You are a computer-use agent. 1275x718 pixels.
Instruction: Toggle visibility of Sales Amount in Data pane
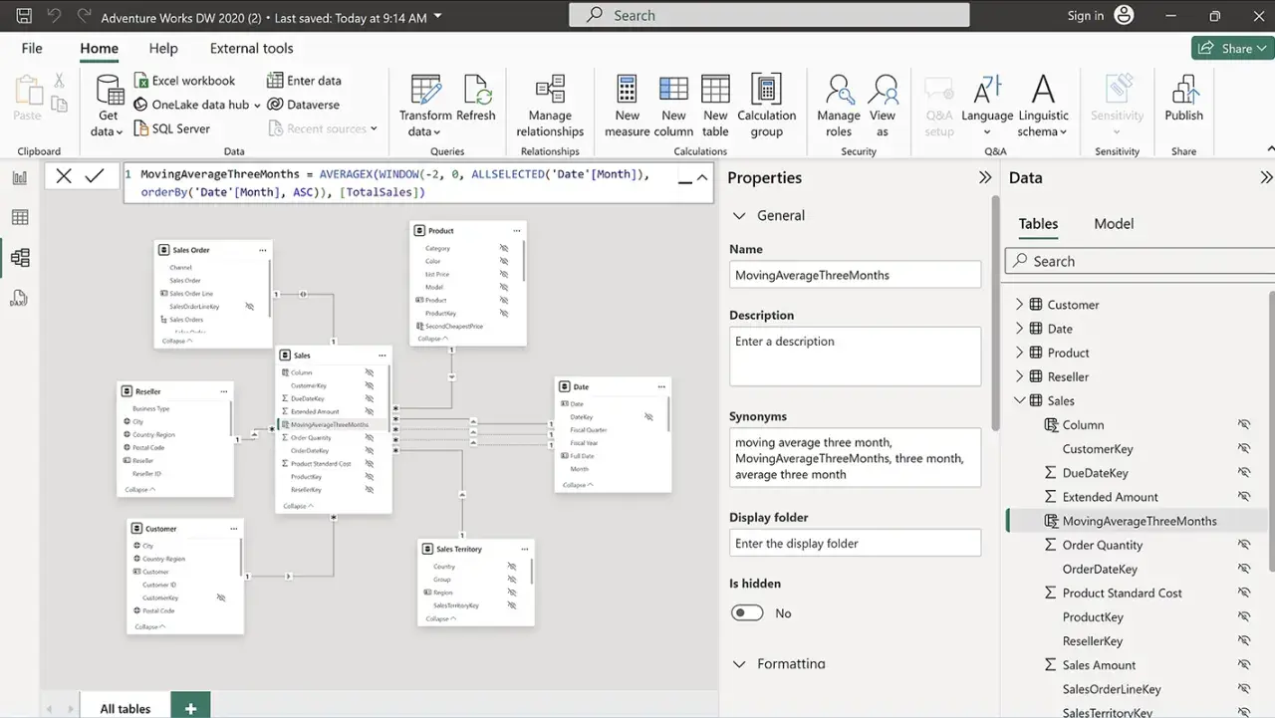tap(1243, 665)
